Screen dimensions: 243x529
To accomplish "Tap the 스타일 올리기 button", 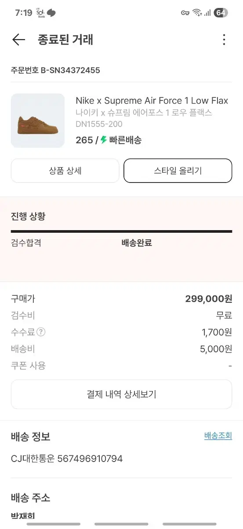I will tap(178, 171).
